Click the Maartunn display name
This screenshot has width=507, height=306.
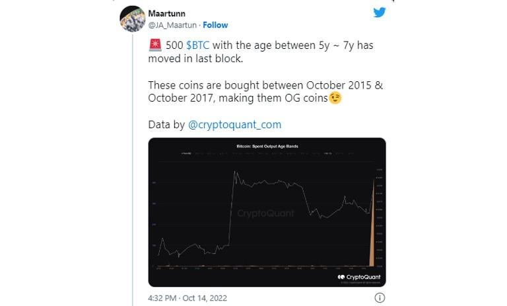(168, 13)
